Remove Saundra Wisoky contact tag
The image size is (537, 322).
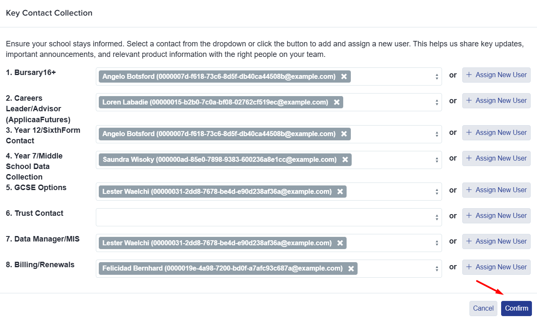point(345,160)
